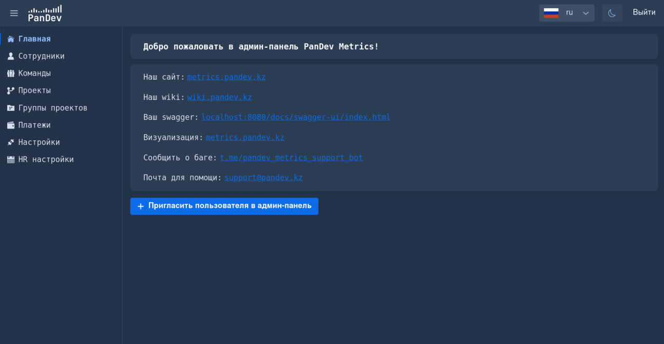
Task: Click Пригласить пользователя в админ-панель button
Action: [224, 206]
